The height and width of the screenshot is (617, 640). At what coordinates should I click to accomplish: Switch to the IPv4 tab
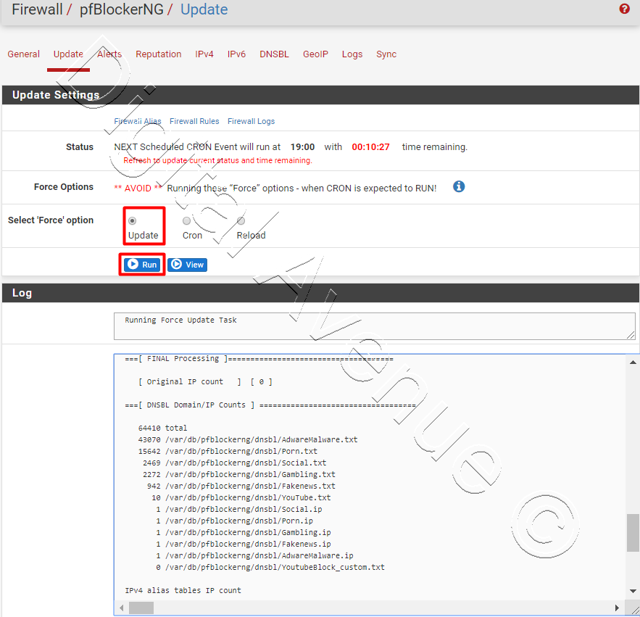[204, 54]
